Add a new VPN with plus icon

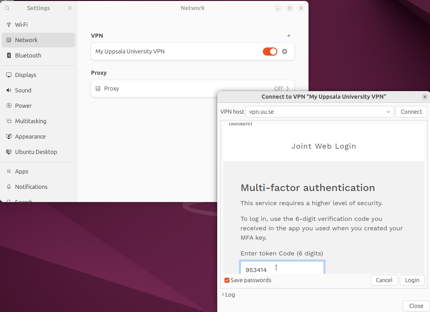coord(289,36)
